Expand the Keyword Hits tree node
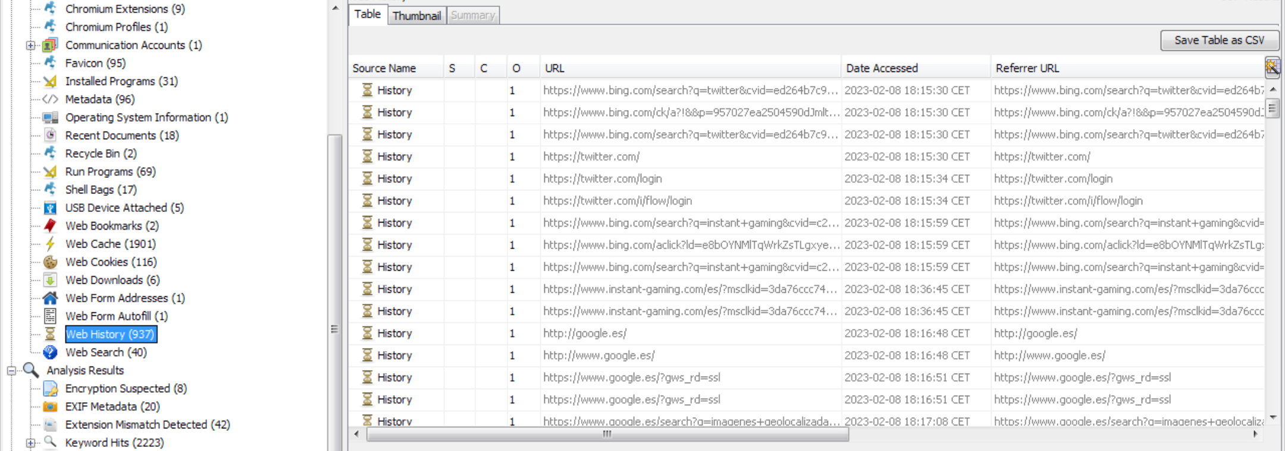Viewport: 1285px width, 451px height. pyautogui.click(x=30, y=443)
